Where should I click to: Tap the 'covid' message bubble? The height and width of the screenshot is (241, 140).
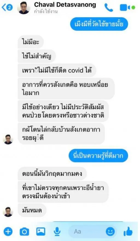(57, 70)
